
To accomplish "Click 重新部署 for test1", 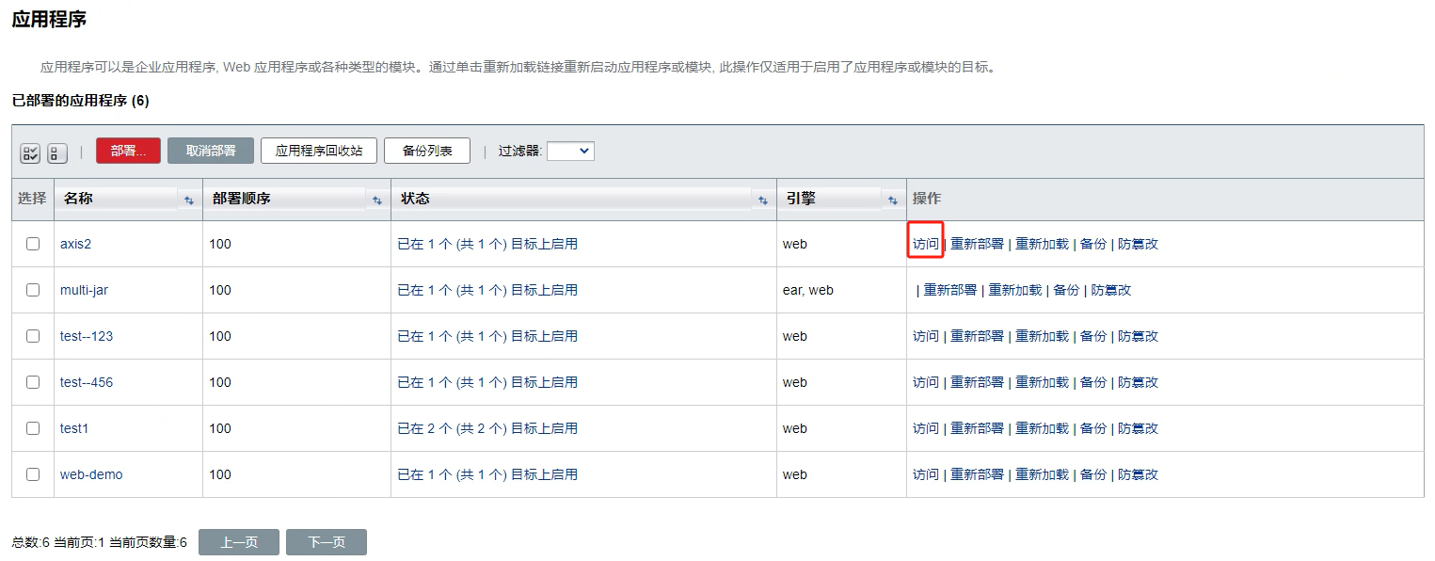I will point(977,428).
